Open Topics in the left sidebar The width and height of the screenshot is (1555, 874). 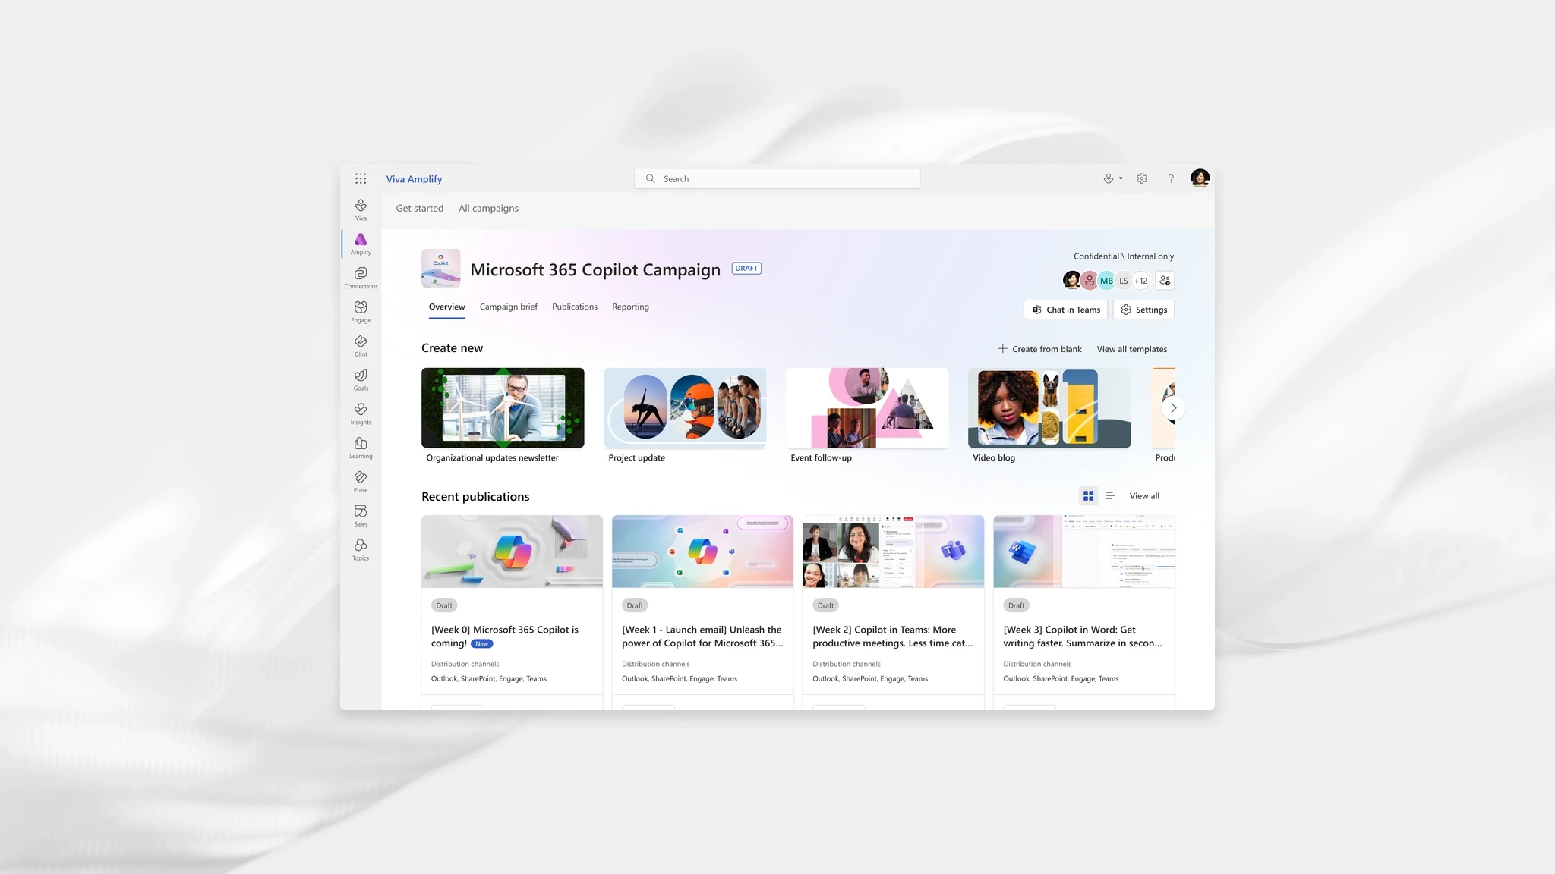[361, 550]
